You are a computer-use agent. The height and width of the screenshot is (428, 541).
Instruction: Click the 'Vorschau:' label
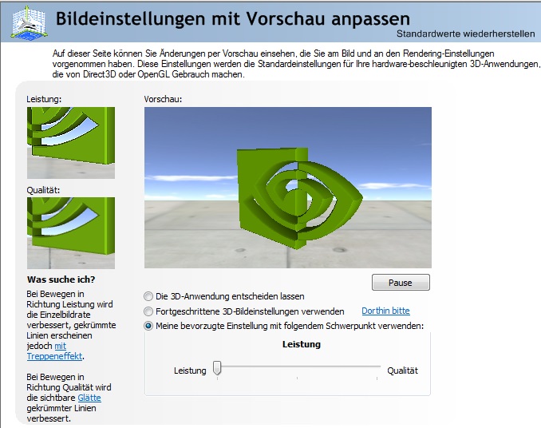[163, 99]
